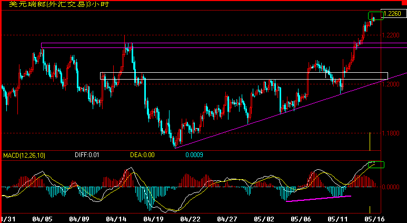407x223 pixels.
Task: Click the cyan 0.0009 MACD value
Action: (x=194, y=155)
